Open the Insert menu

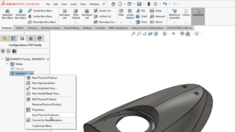74,4
